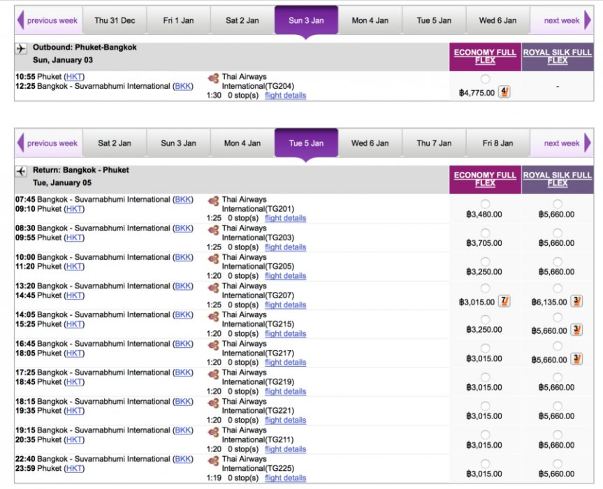
Task: Click seats-left icon next to TG207 Royal Silk fare
Action: (x=576, y=301)
